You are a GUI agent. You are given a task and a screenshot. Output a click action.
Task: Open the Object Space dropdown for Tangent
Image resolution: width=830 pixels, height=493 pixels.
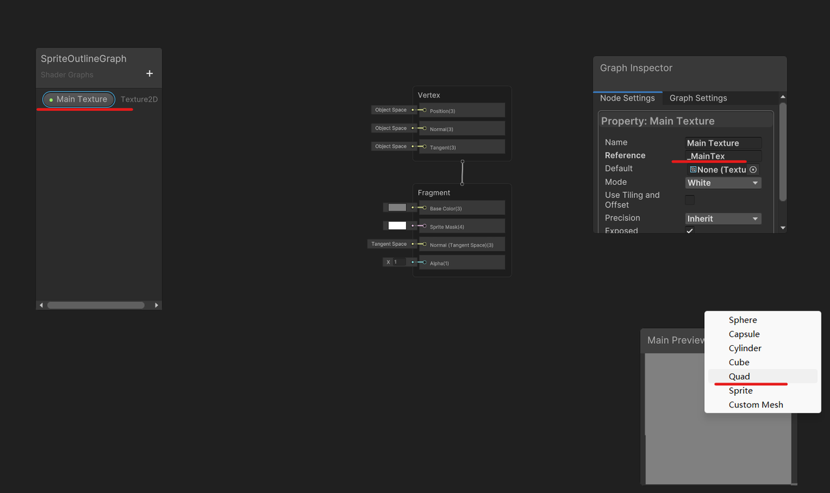391,147
